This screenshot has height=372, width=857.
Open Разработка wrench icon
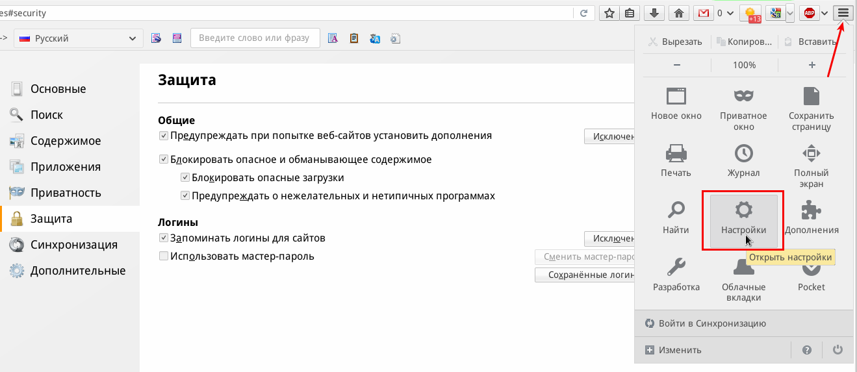click(x=676, y=275)
